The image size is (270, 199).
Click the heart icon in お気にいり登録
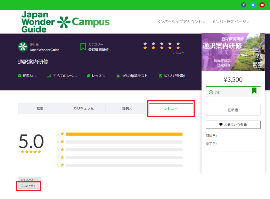click(221, 125)
